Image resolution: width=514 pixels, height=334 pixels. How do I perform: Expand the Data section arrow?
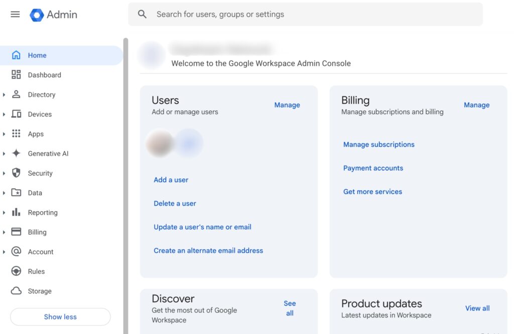tap(4, 193)
